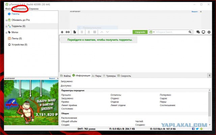Click the DHT: 763 узлов status
The image size is (216, 135).
click(86, 129)
